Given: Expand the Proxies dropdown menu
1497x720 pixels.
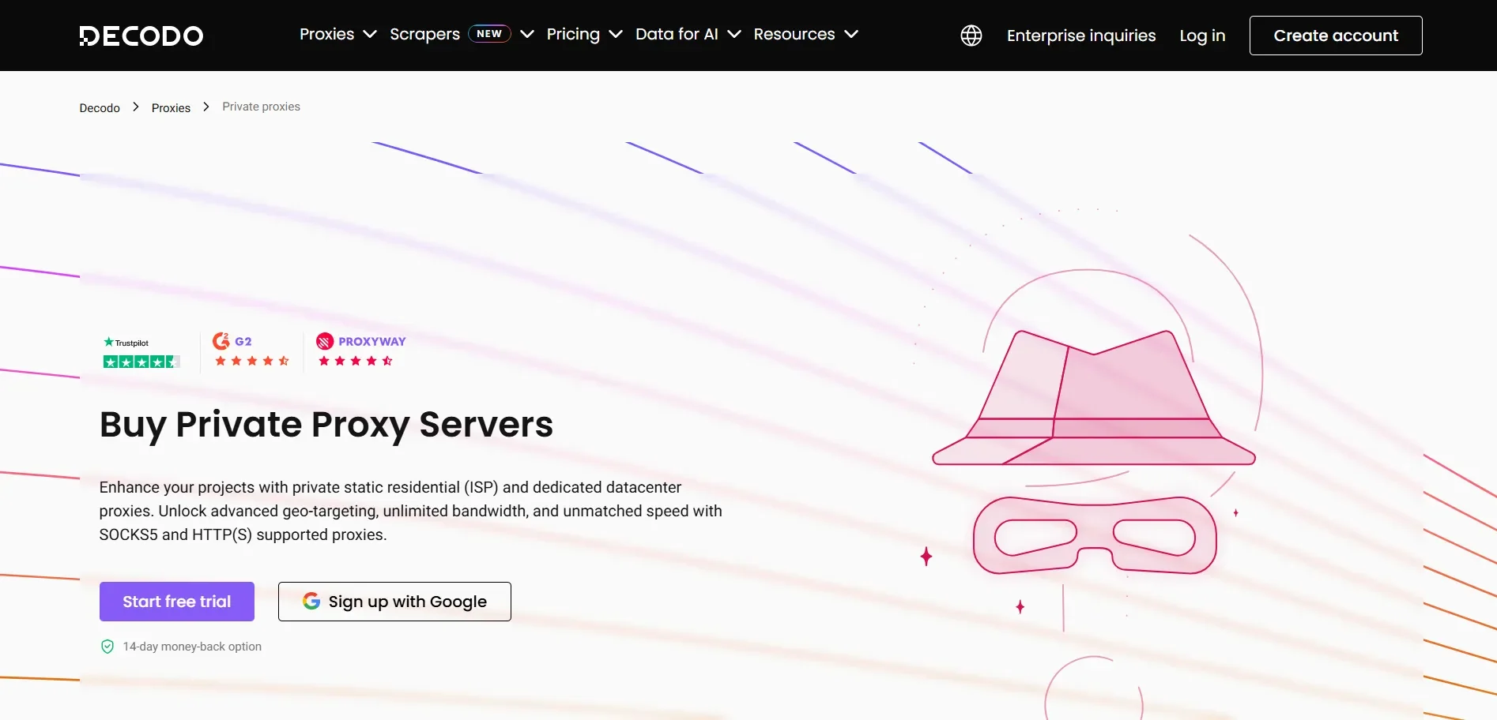Looking at the screenshot, I should click(x=337, y=35).
